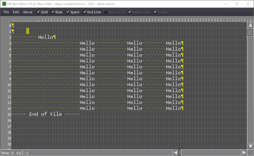This screenshot has height=156, width=254.
Task: Click line number 20 in the gutter
Action: click(9, 144)
